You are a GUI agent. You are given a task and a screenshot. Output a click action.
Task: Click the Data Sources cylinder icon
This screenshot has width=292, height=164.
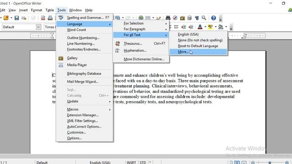[x=189, y=18]
